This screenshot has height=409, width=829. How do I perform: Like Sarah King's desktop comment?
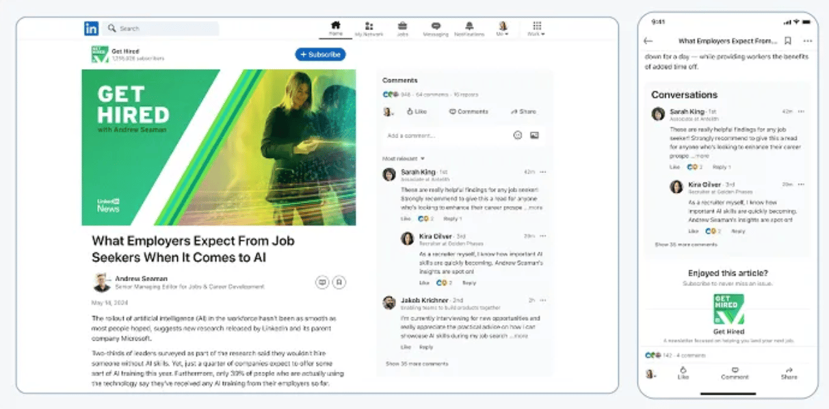pos(406,219)
